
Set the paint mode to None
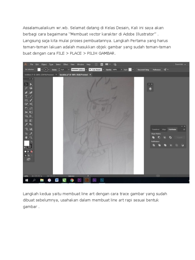pos(31,151)
